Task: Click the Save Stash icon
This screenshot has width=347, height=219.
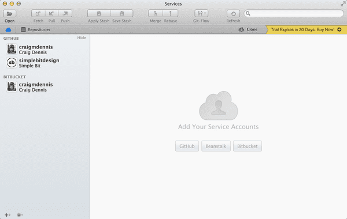Action: click(x=121, y=13)
